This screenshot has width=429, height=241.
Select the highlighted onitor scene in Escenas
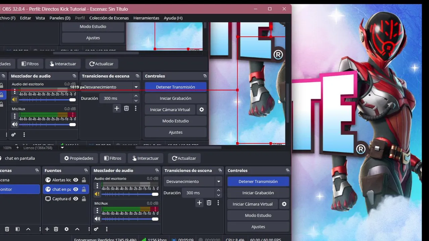[x=20, y=189]
